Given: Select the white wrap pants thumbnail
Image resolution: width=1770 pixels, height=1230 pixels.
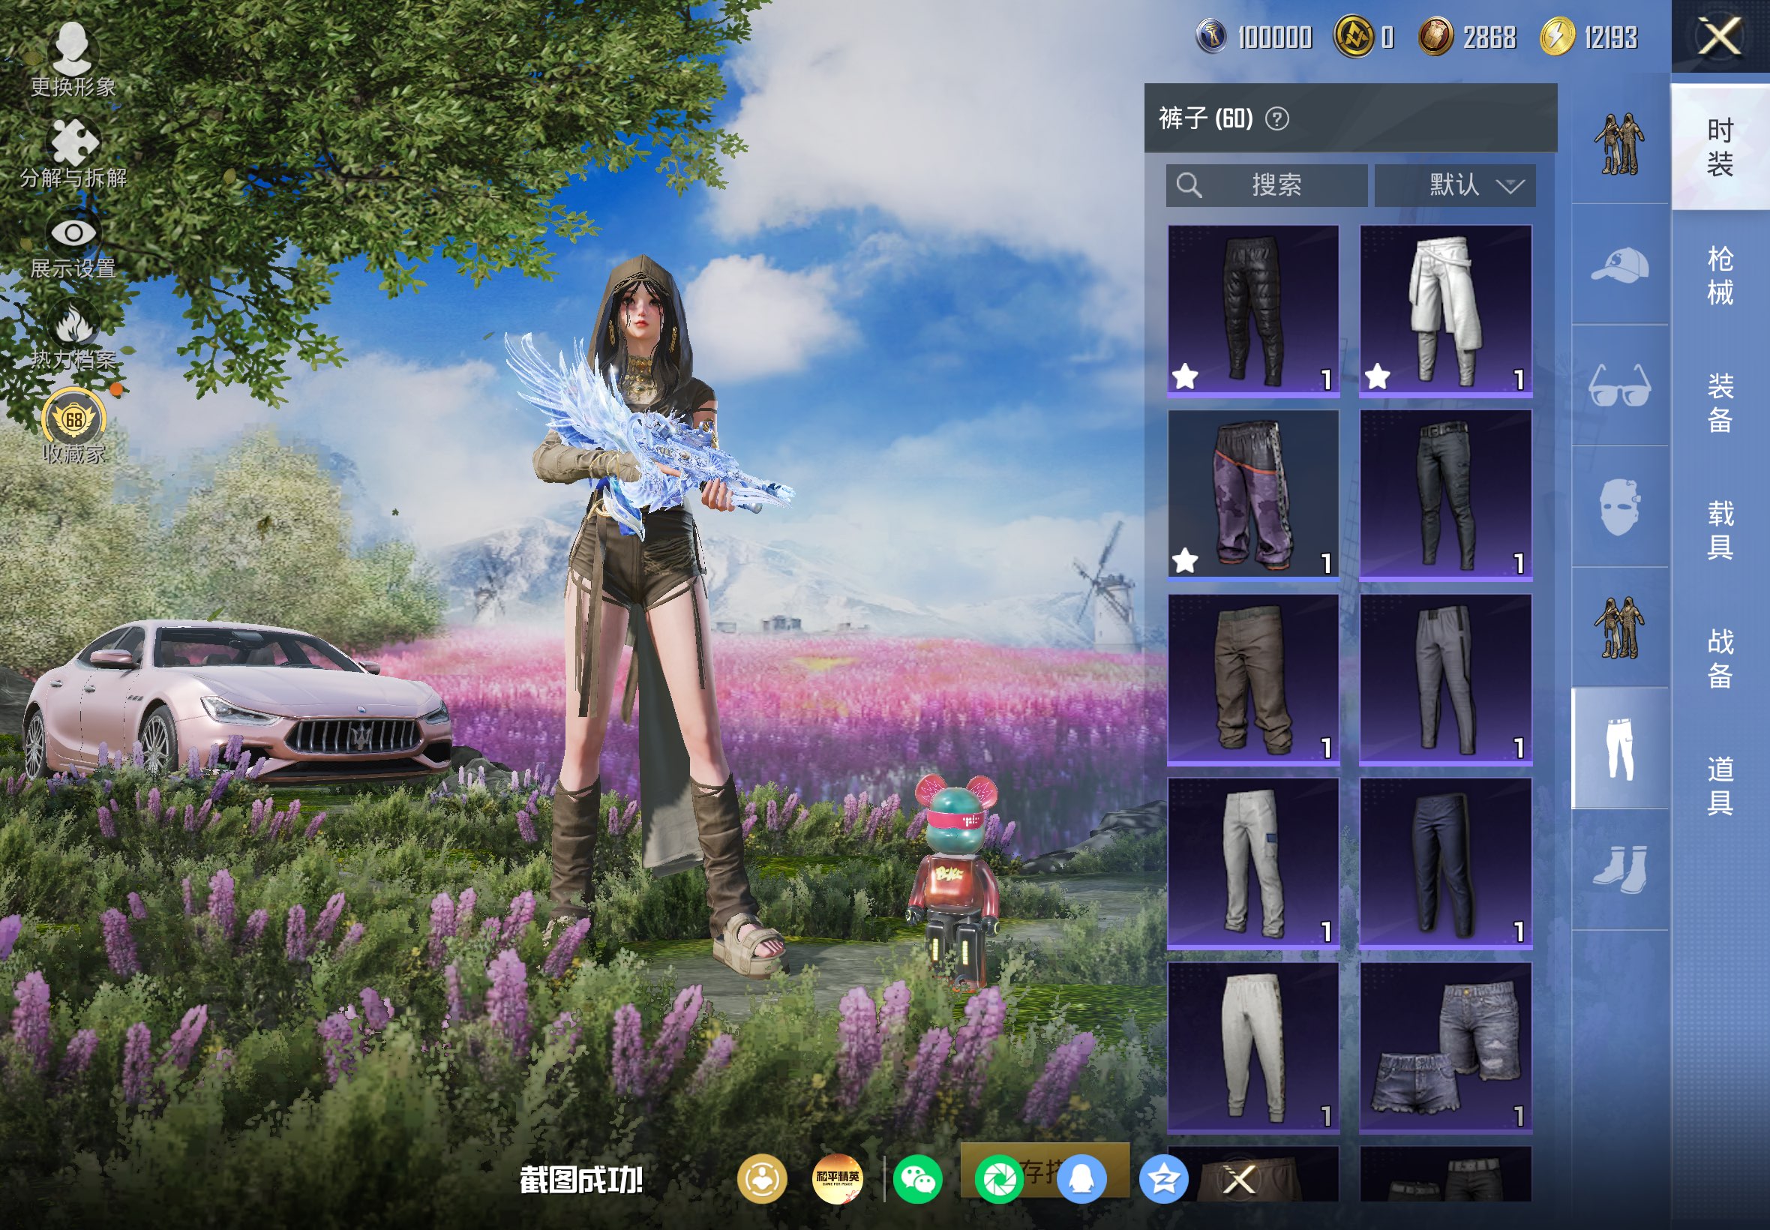Looking at the screenshot, I should click(1445, 310).
